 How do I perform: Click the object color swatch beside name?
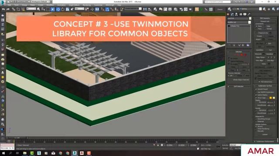[x=250, y=18]
